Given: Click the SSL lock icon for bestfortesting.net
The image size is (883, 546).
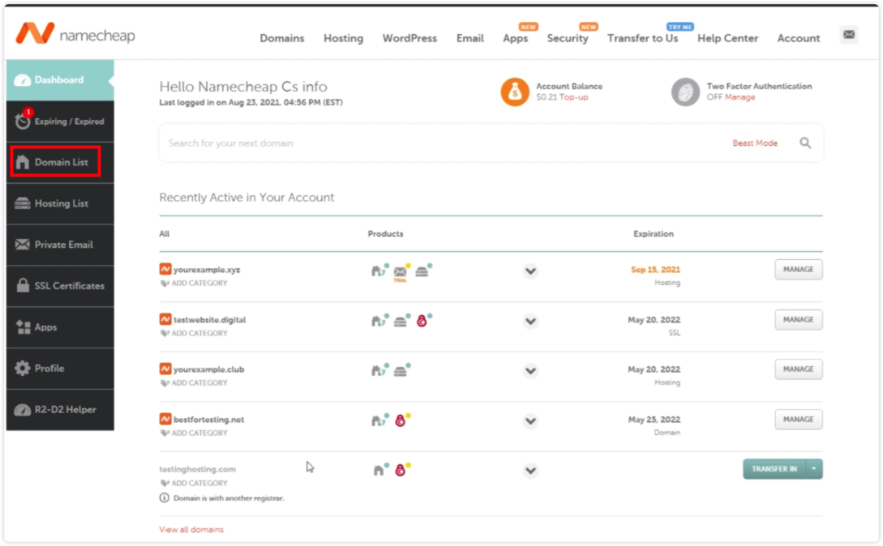Looking at the screenshot, I should click(401, 420).
